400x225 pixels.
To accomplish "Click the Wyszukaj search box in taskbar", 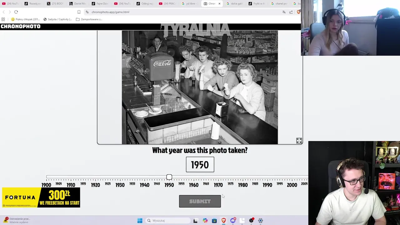I will click(168, 221).
